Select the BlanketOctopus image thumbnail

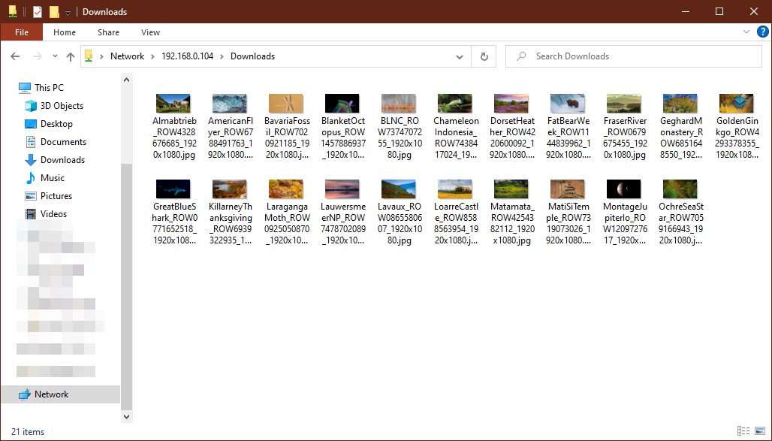point(342,104)
